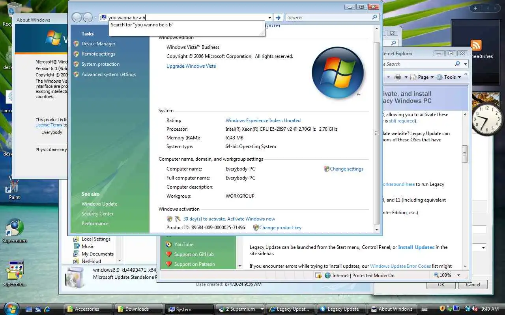Click the shield icon beside Change settings
The image size is (505, 315).
click(x=326, y=169)
